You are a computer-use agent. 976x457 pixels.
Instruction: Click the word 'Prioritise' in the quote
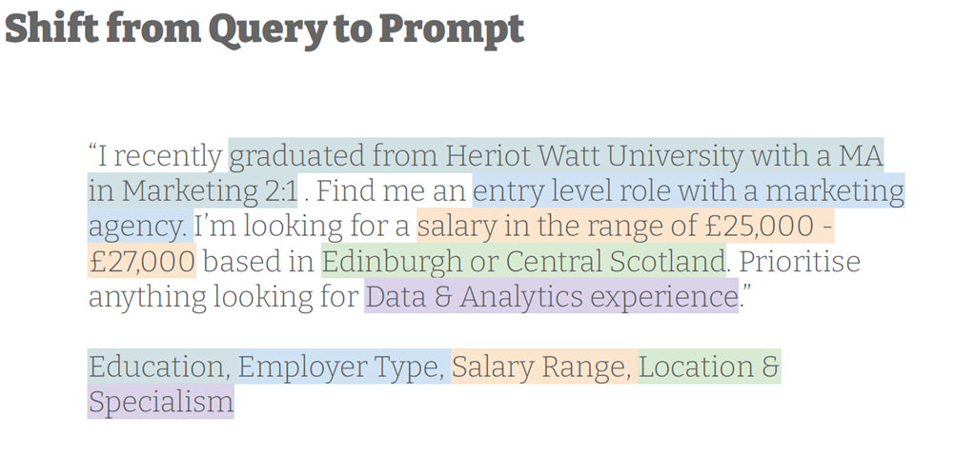tap(800, 262)
